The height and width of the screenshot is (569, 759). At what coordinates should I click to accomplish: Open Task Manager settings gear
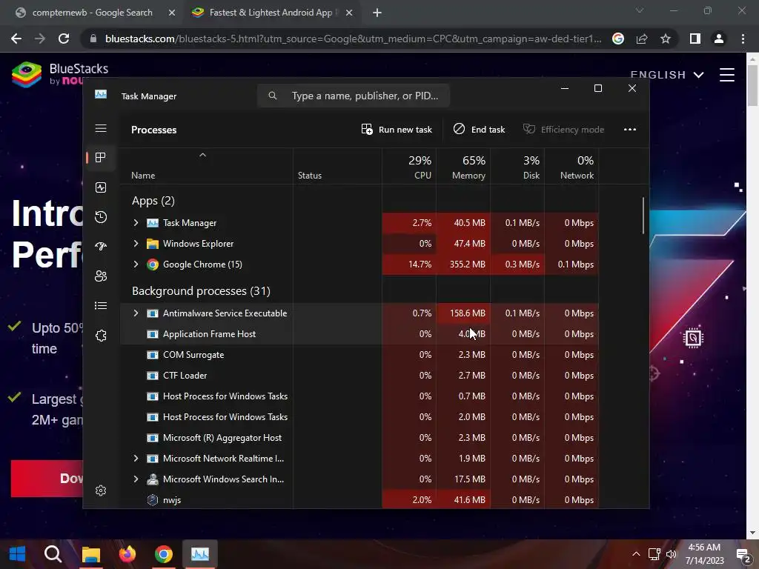tap(101, 490)
